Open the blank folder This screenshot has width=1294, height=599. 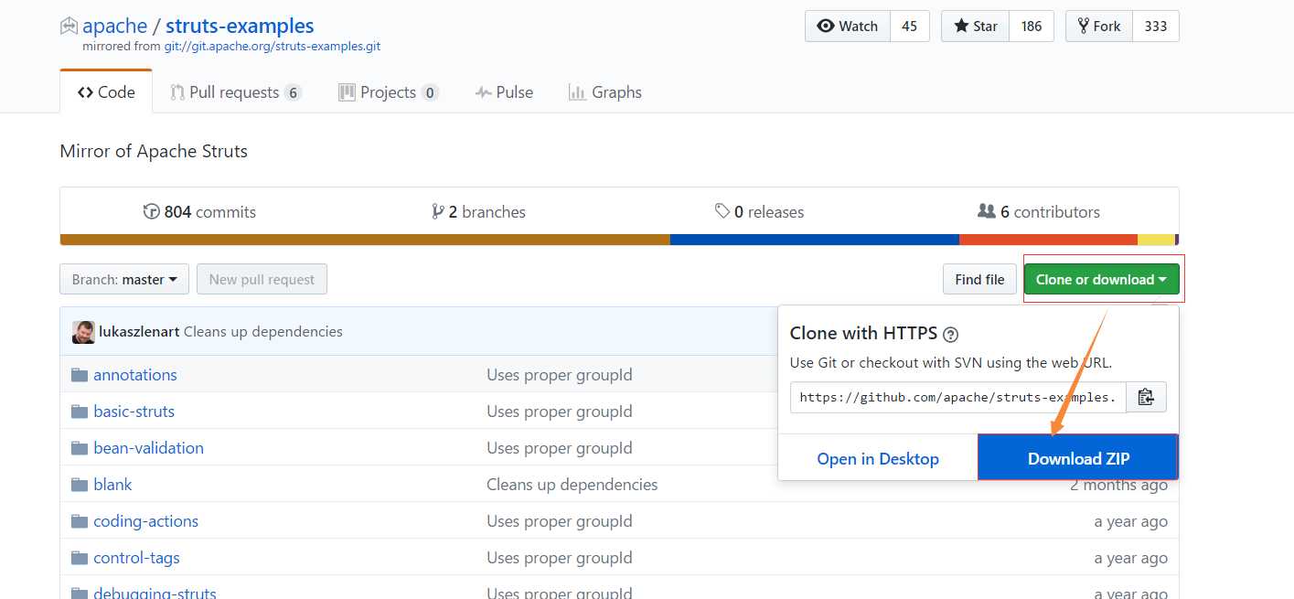coord(112,484)
